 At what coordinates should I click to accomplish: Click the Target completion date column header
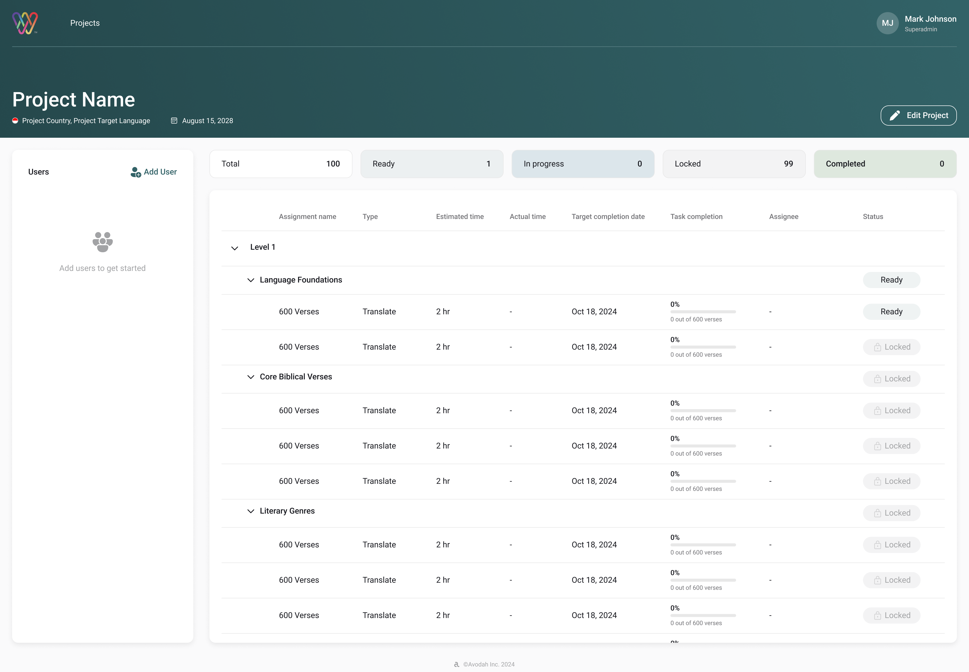tap(608, 216)
